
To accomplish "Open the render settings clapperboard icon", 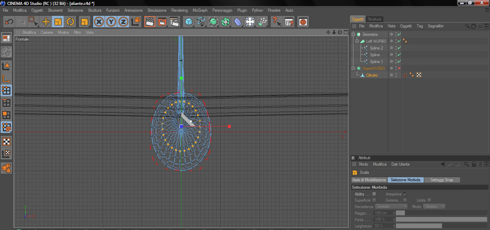I will click(x=174, y=22).
